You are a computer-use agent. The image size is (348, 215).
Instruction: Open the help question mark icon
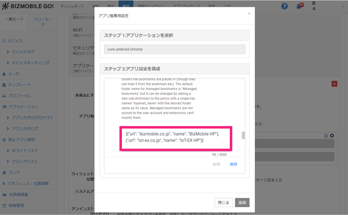(x=284, y=6)
